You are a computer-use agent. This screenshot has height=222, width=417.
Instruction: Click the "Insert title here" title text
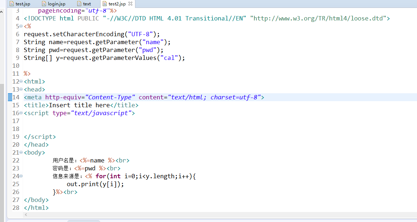coord(79,105)
